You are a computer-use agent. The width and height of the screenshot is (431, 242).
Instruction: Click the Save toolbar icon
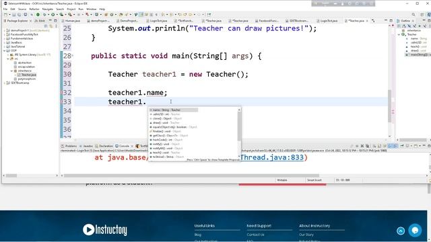14,15
